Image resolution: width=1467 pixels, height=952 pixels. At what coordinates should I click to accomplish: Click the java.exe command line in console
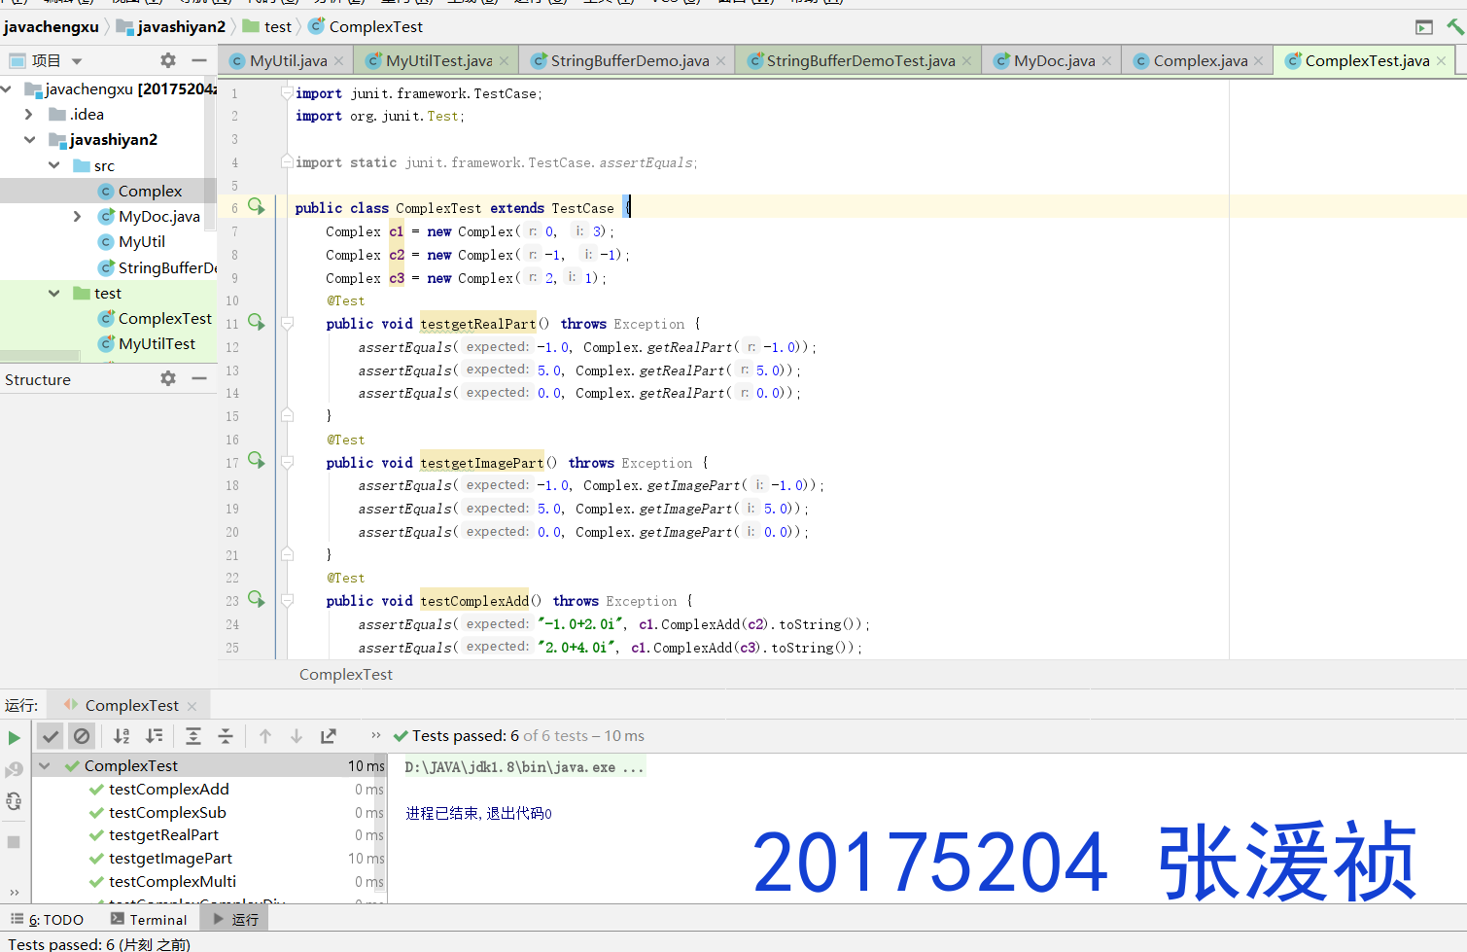point(524,767)
